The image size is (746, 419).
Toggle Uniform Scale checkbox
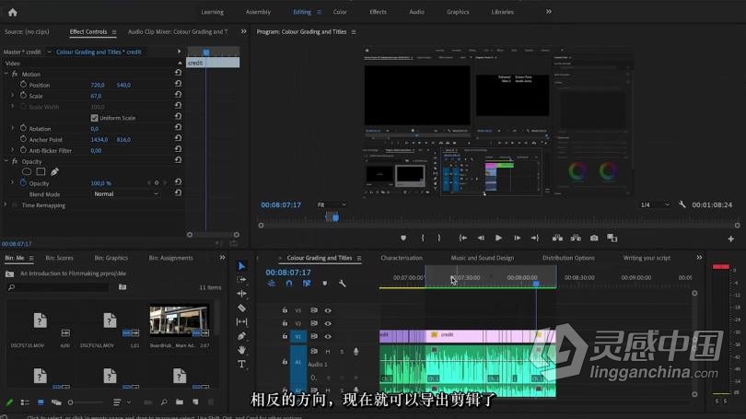[x=94, y=118]
